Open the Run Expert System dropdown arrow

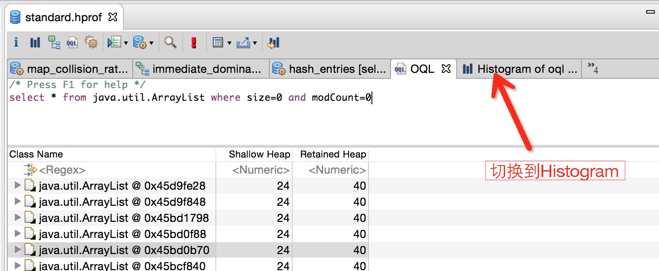pos(126,43)
